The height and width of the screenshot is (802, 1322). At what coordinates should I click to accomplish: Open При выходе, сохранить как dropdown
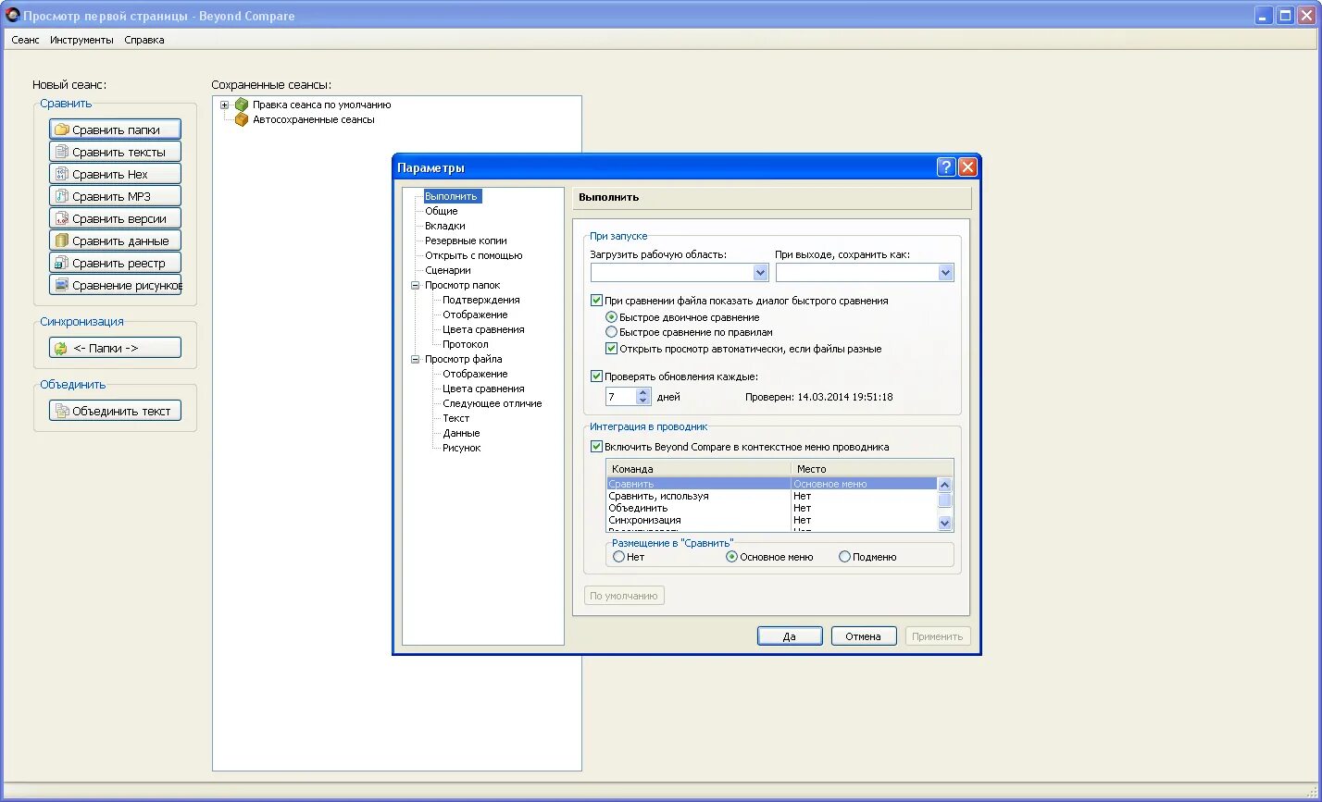click(x=945, y=272)
